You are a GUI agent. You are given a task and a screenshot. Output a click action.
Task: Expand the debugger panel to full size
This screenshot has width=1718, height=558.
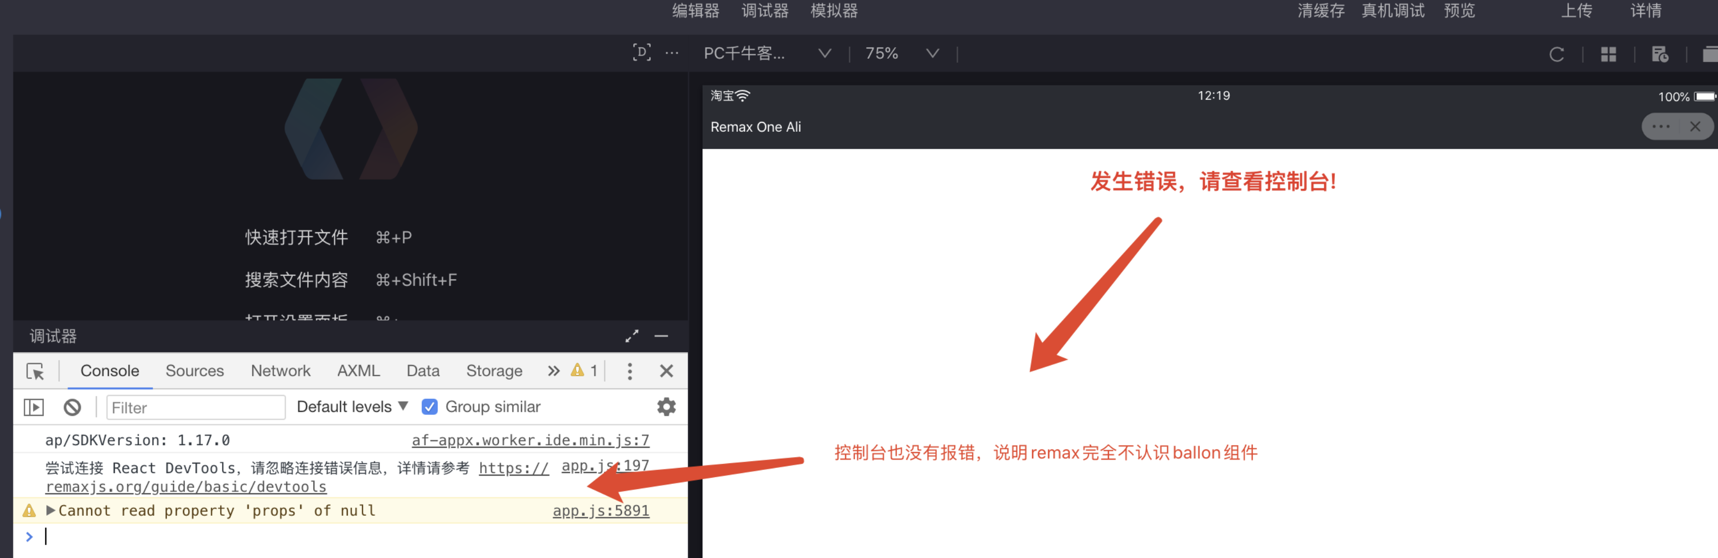pos(631,336)
